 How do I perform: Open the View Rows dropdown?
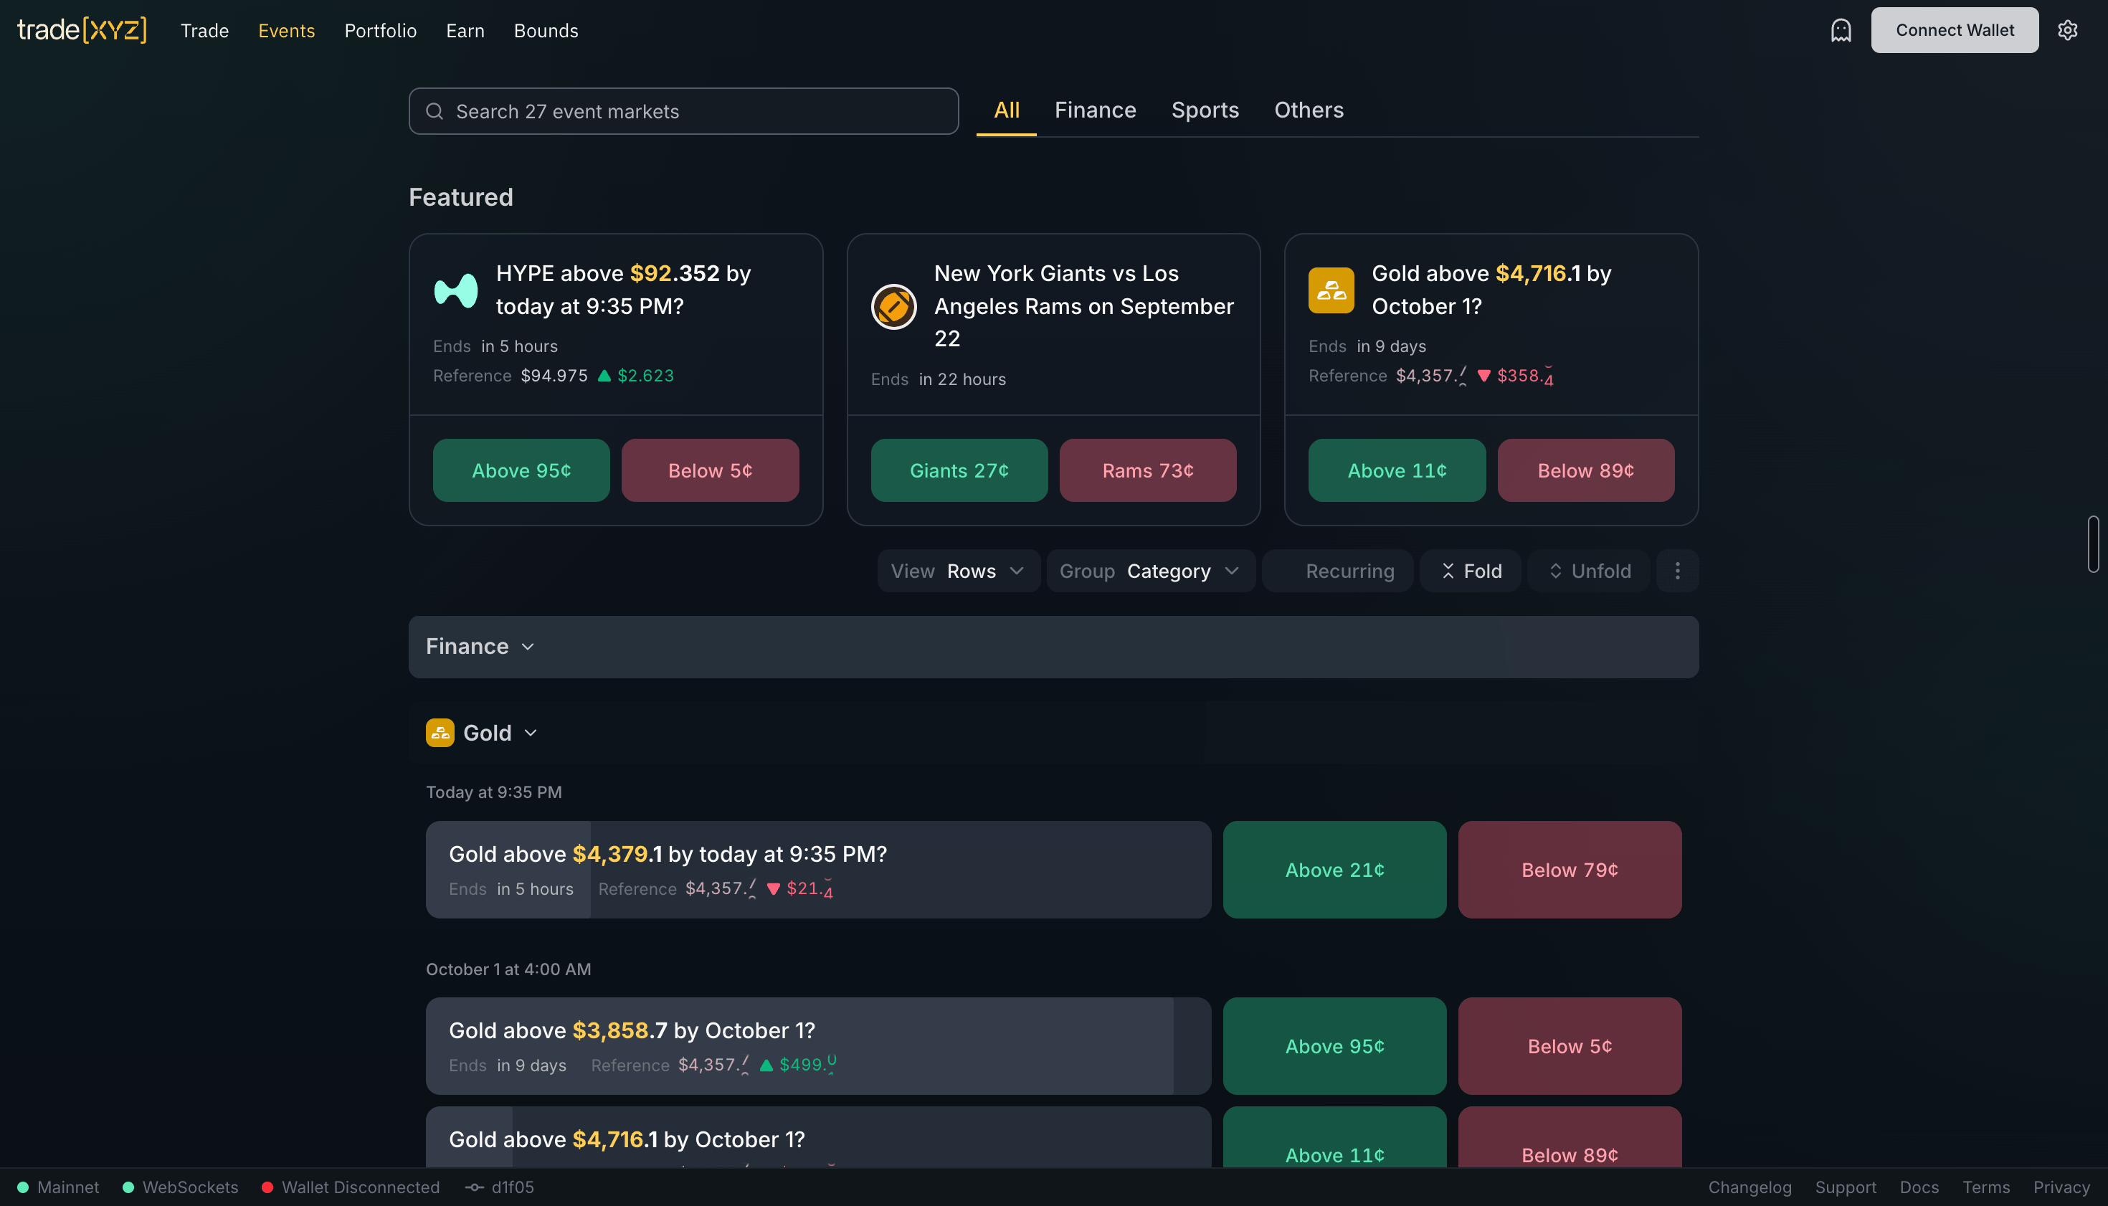click(x=959, y=571)
